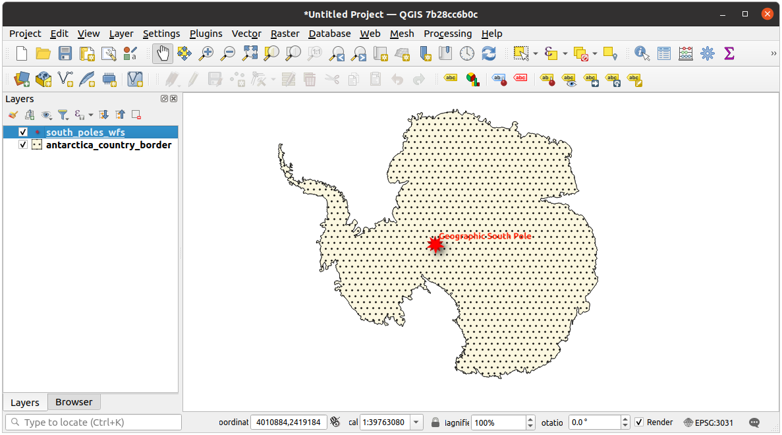
Task: Open the Processing Toolbox gear icon
Action: coord(708,53)
